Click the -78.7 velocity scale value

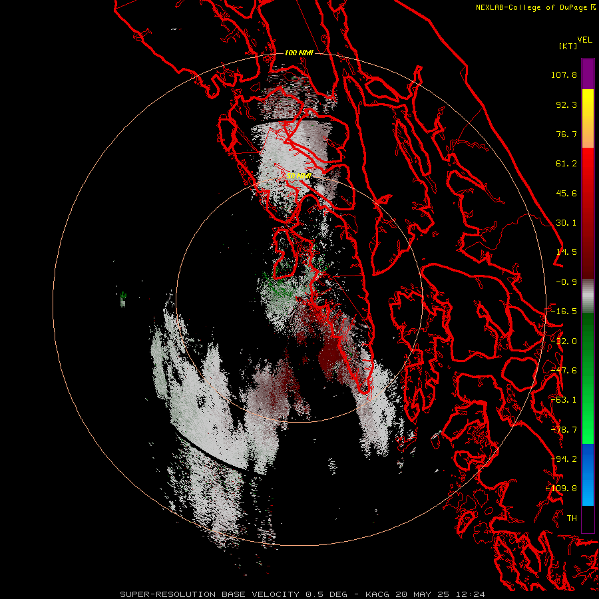coord(564,430)
